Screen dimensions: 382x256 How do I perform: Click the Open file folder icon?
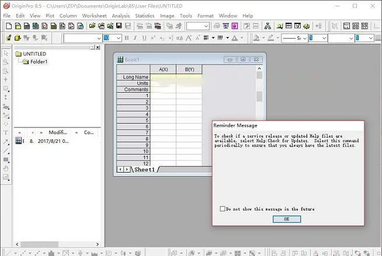[x=92, y=26]
